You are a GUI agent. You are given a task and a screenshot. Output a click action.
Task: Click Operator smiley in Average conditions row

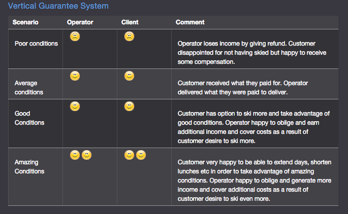click(x=75, y=76)
